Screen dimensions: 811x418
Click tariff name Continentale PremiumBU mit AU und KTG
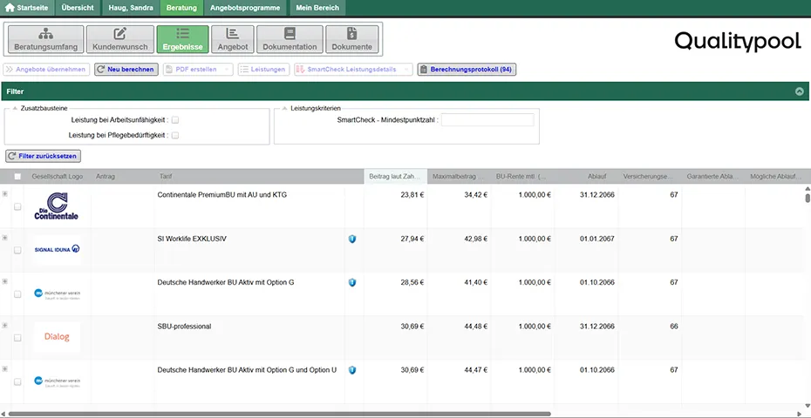[x=221, y=195]
